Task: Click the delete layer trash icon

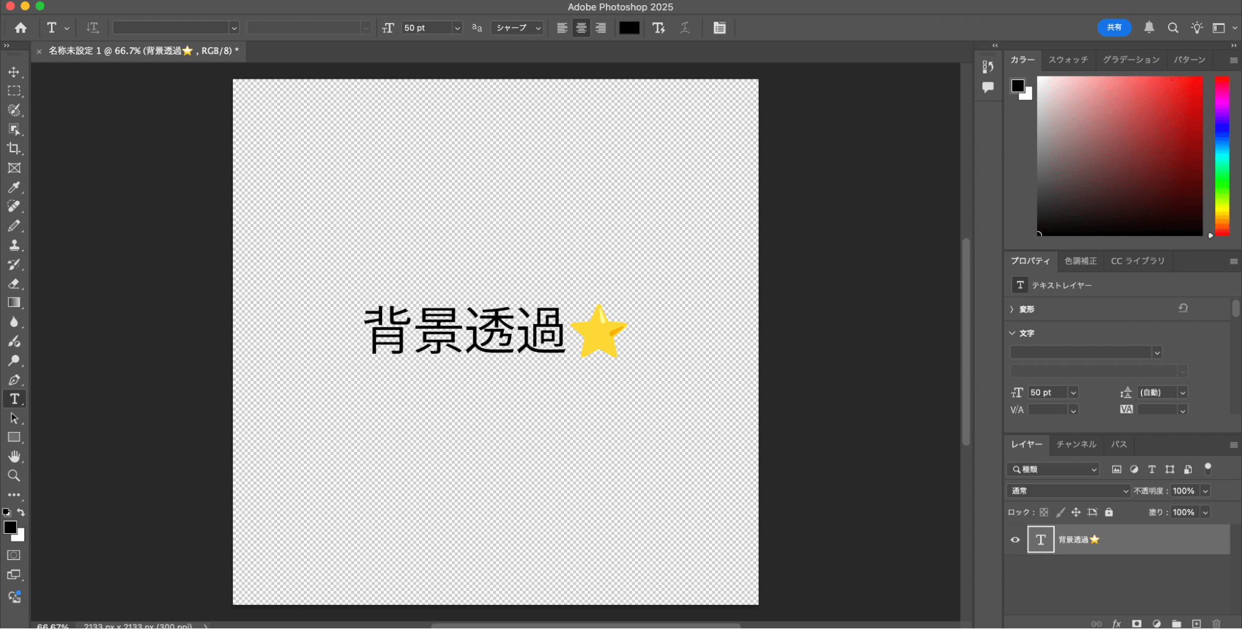Action: (x=1217, y=623)
